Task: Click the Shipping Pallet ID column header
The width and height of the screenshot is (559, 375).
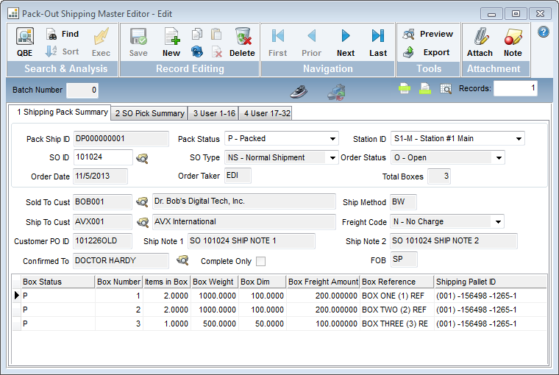Action: [490, 282]
